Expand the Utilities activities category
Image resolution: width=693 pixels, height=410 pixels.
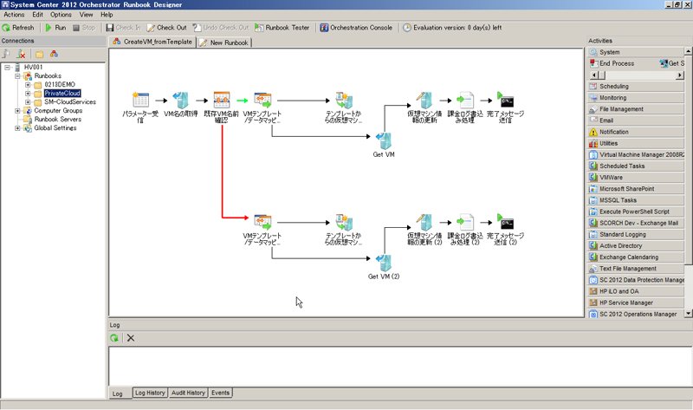tap(636, 143)
